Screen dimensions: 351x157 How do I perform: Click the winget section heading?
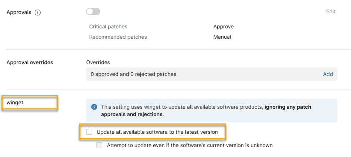(15, 102)
